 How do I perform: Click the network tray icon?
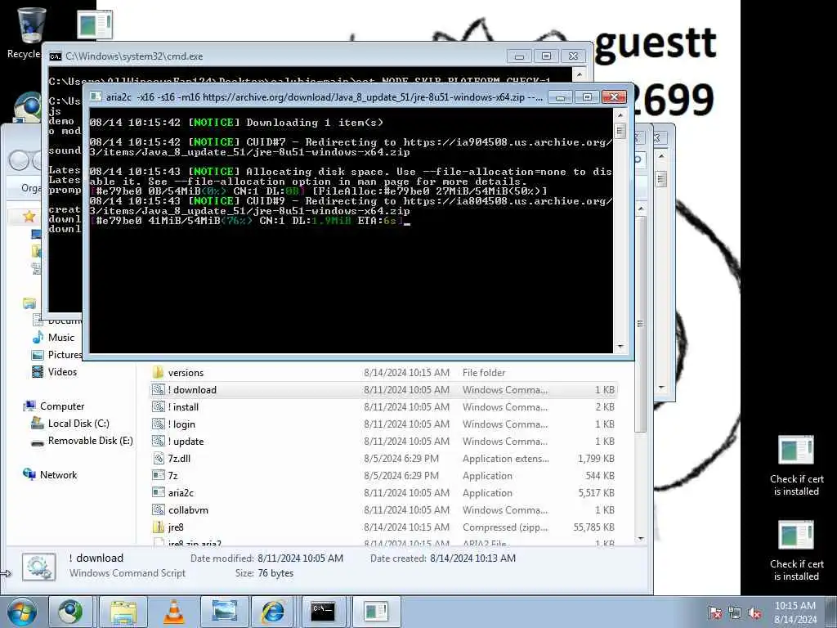[735, 612]
